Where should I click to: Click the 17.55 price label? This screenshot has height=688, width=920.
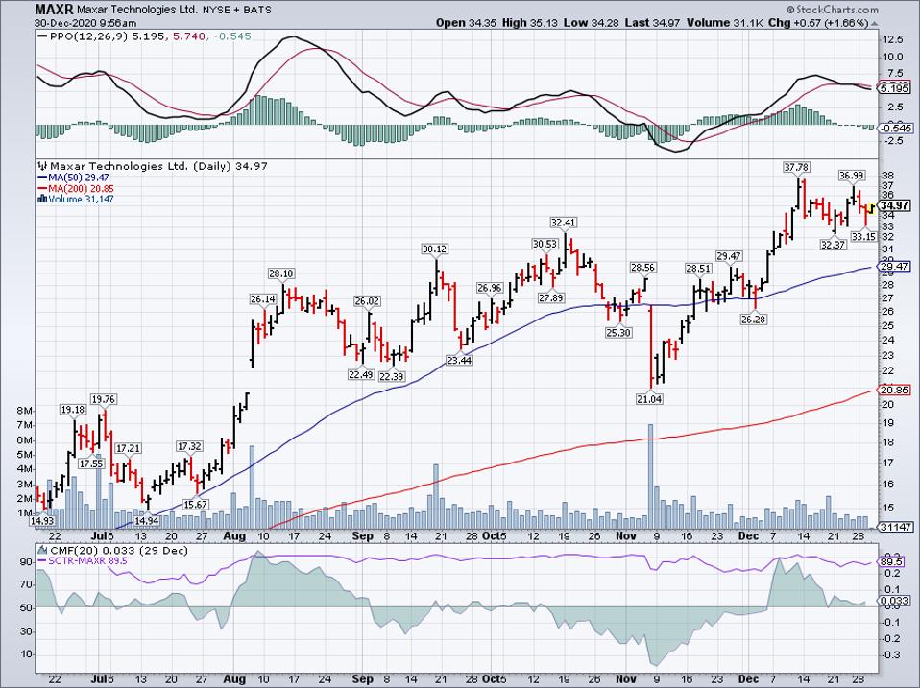pos(91,463)
